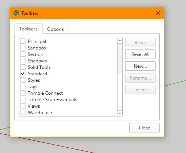This screenshot has height=153, width=186.
Task: Click the toolbar list scrollbar thumb
Action: click(120, 59)
